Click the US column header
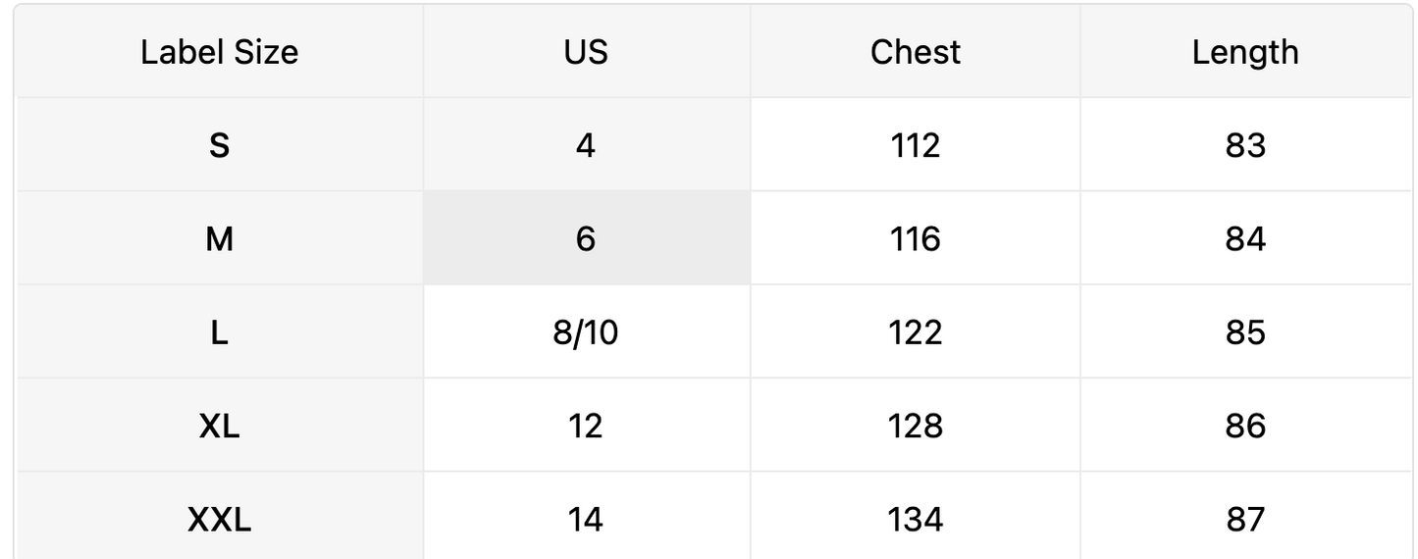Screen dimensions: 1418x559 pyautogui.click(x=587, y=51)
